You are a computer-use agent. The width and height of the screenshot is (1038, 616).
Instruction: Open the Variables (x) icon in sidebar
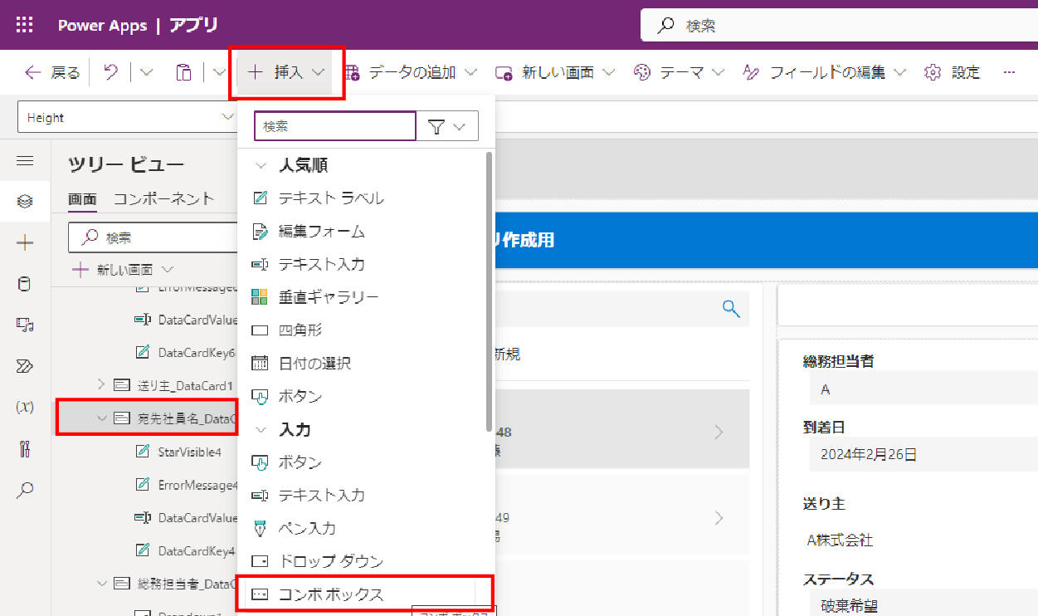[25, 407]
